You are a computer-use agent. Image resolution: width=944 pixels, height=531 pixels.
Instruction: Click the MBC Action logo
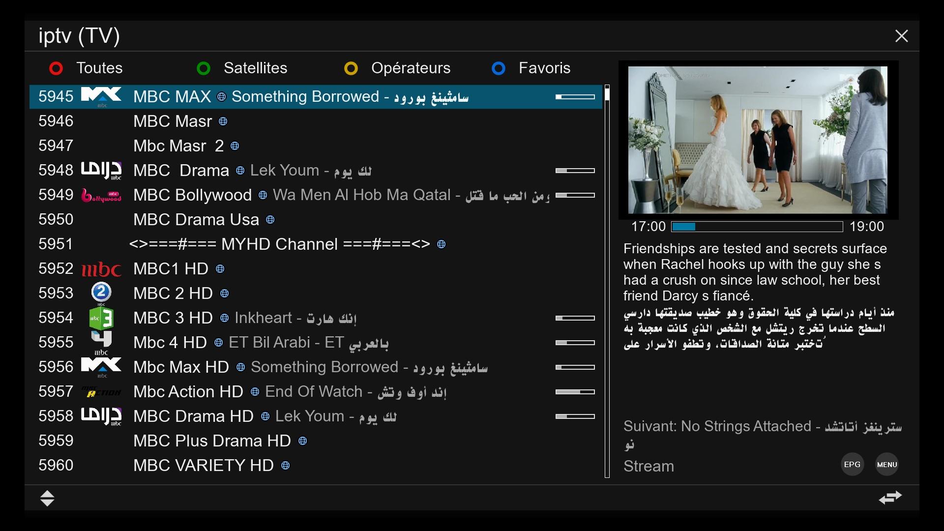click(x=101, y=392)
